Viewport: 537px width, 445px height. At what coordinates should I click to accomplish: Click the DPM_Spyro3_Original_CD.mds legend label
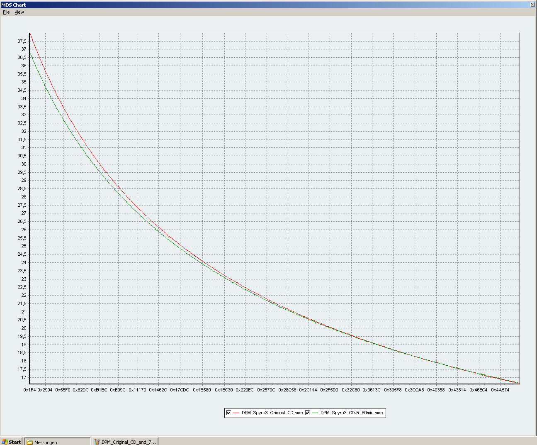pos(272,413)
